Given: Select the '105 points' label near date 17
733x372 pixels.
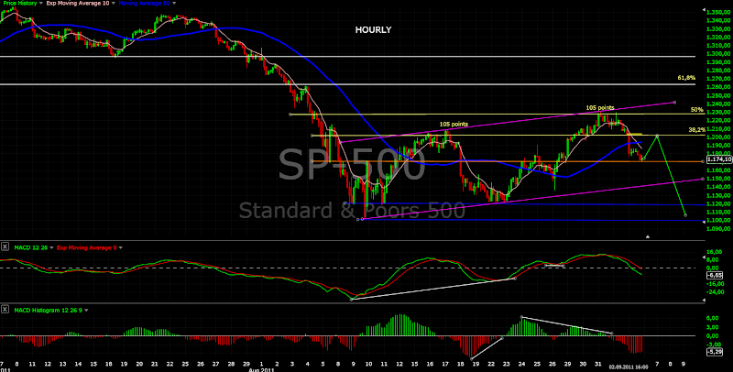Looking at the screenshot, I should point(454,124).
